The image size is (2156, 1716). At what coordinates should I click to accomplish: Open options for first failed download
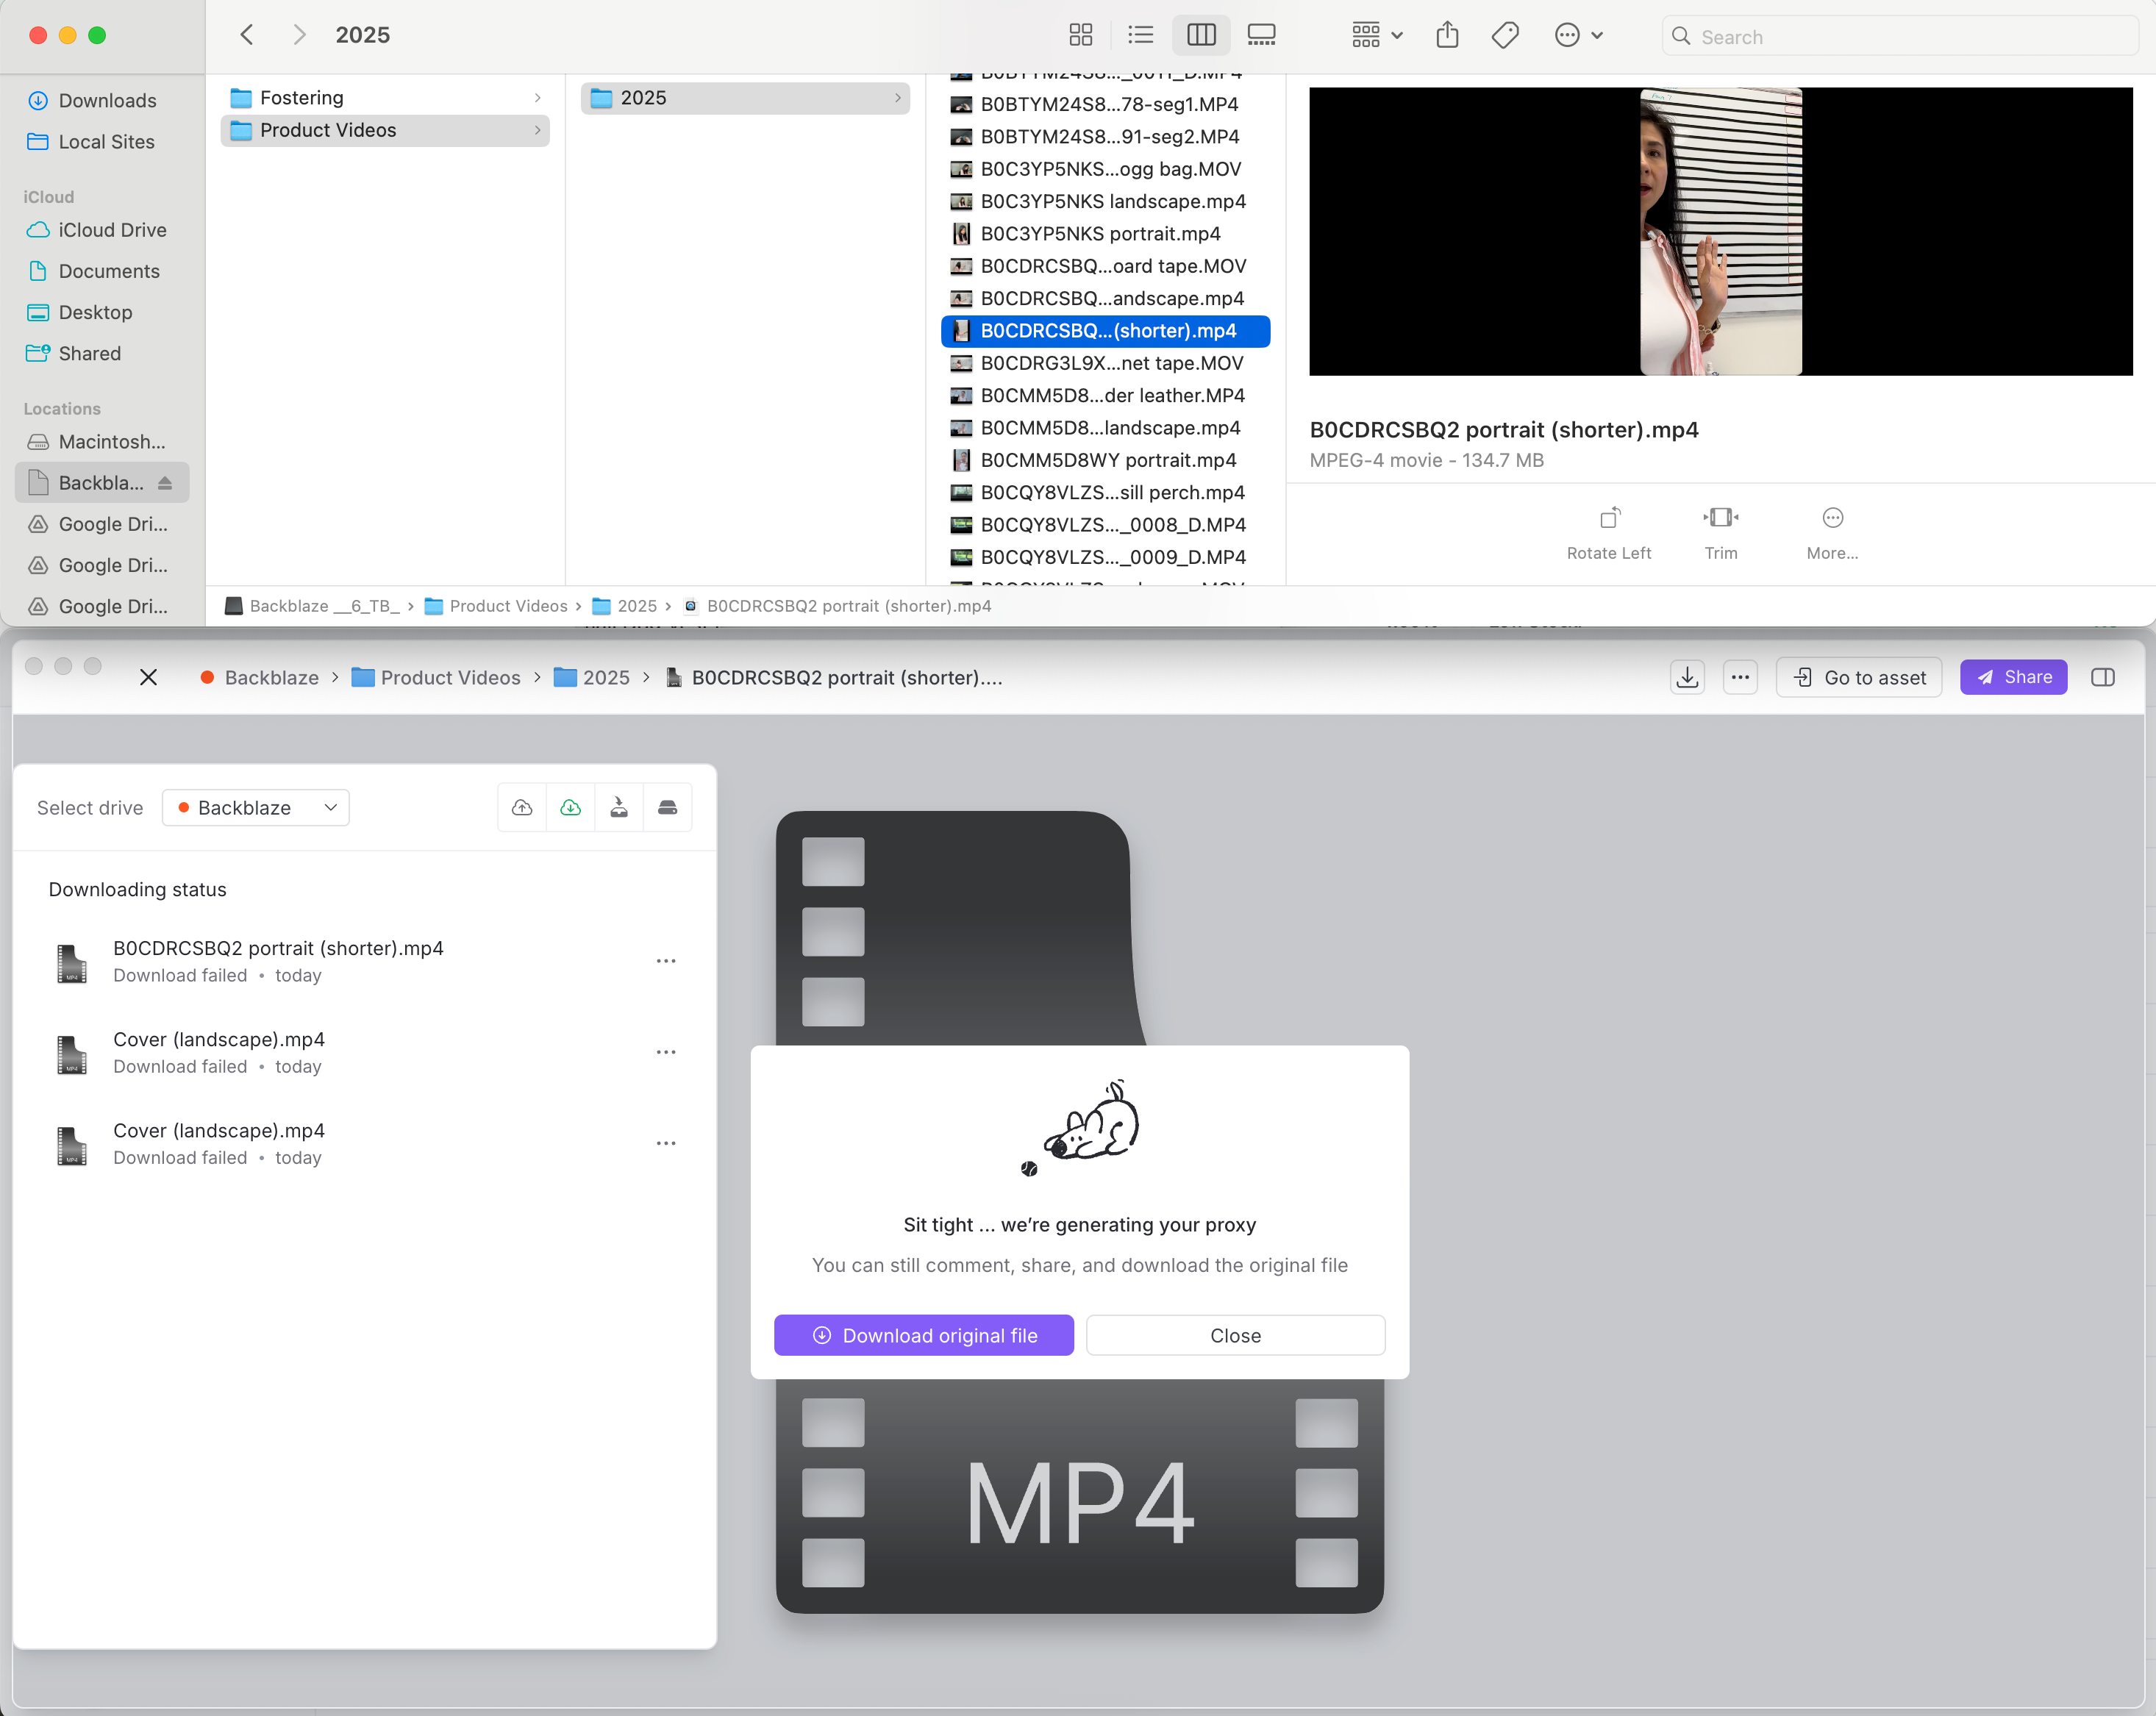click(x=666, y=961)
